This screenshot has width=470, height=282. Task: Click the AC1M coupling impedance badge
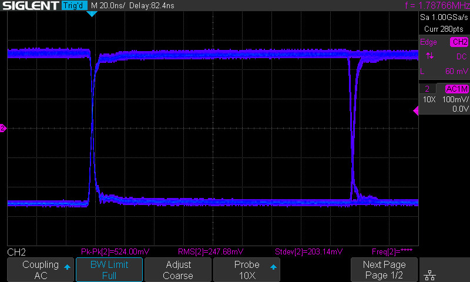457,89
